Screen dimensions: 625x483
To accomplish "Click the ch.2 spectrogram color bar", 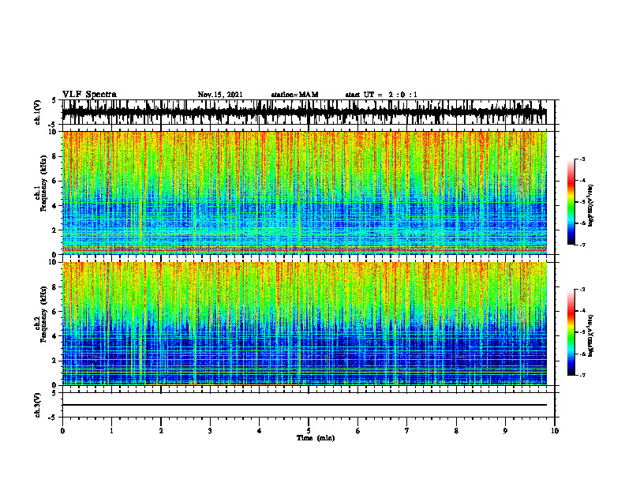I will [x=571, y=332].
